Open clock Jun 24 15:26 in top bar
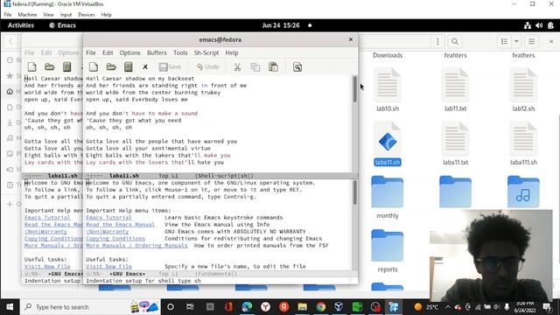The image size is (560, 315). pos(281,25)
